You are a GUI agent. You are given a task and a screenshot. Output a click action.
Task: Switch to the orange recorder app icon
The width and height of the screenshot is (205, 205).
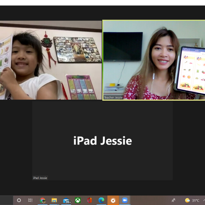tap(113, 200)
